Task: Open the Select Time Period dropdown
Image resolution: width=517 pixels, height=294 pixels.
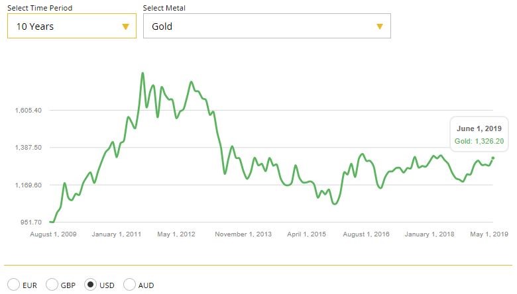Action: tap(72, 26)
